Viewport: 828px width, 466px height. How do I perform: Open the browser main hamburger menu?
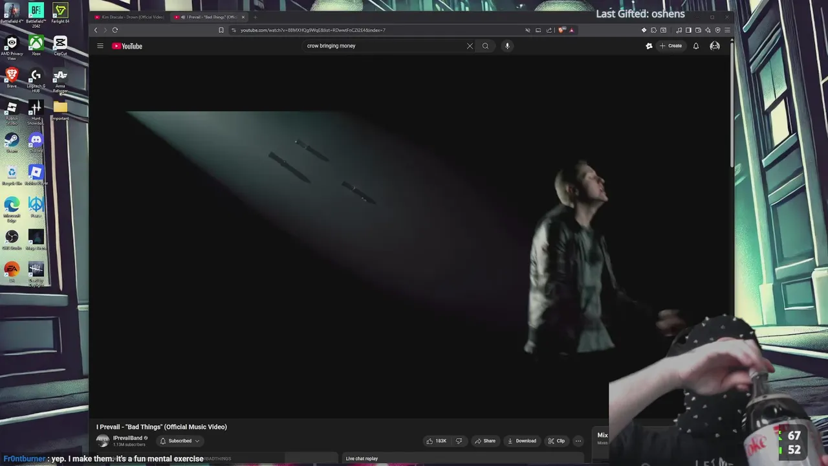tap(727, 30)
